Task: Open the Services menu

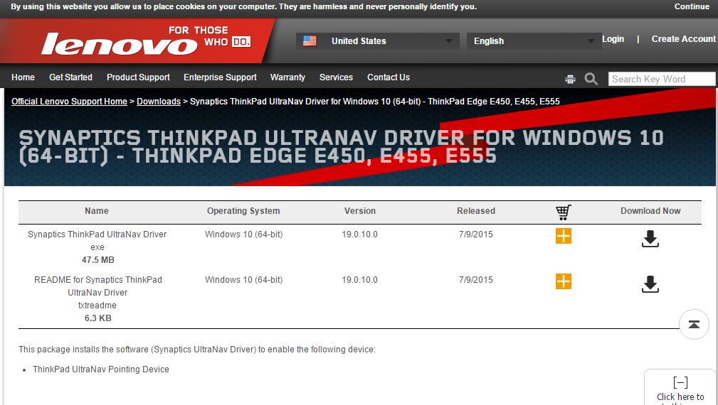Action: click(x=336, y=77)
